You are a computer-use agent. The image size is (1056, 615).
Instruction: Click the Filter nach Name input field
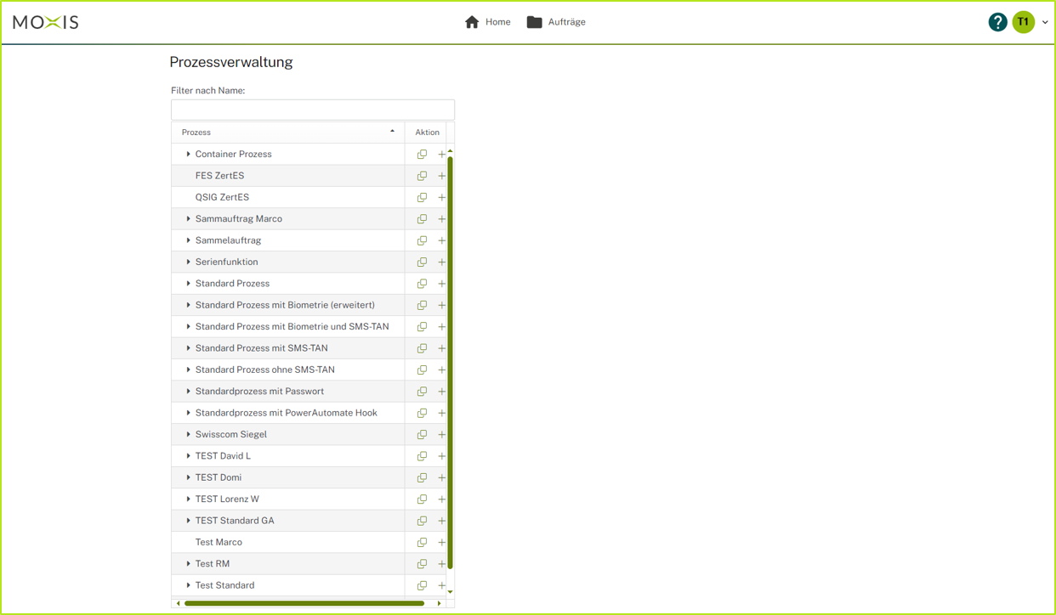pyautogui.click(x=312, y=110)
